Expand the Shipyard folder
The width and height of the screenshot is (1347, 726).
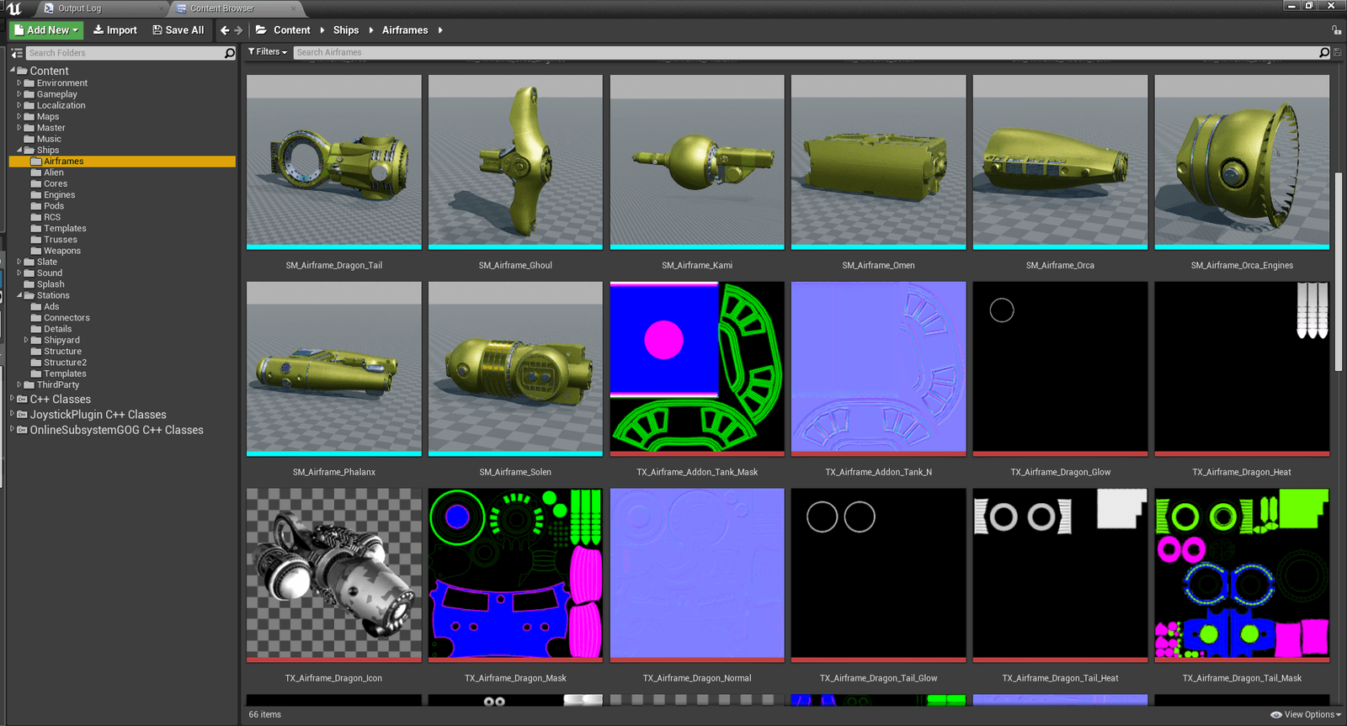click(26, 340)
